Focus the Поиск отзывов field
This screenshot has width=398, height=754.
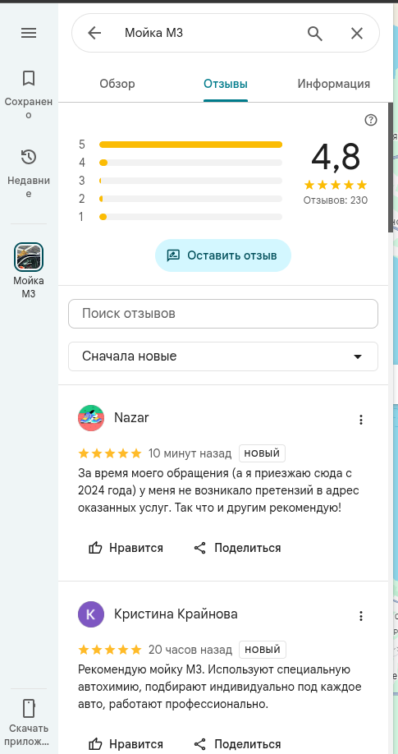[223, 314]
